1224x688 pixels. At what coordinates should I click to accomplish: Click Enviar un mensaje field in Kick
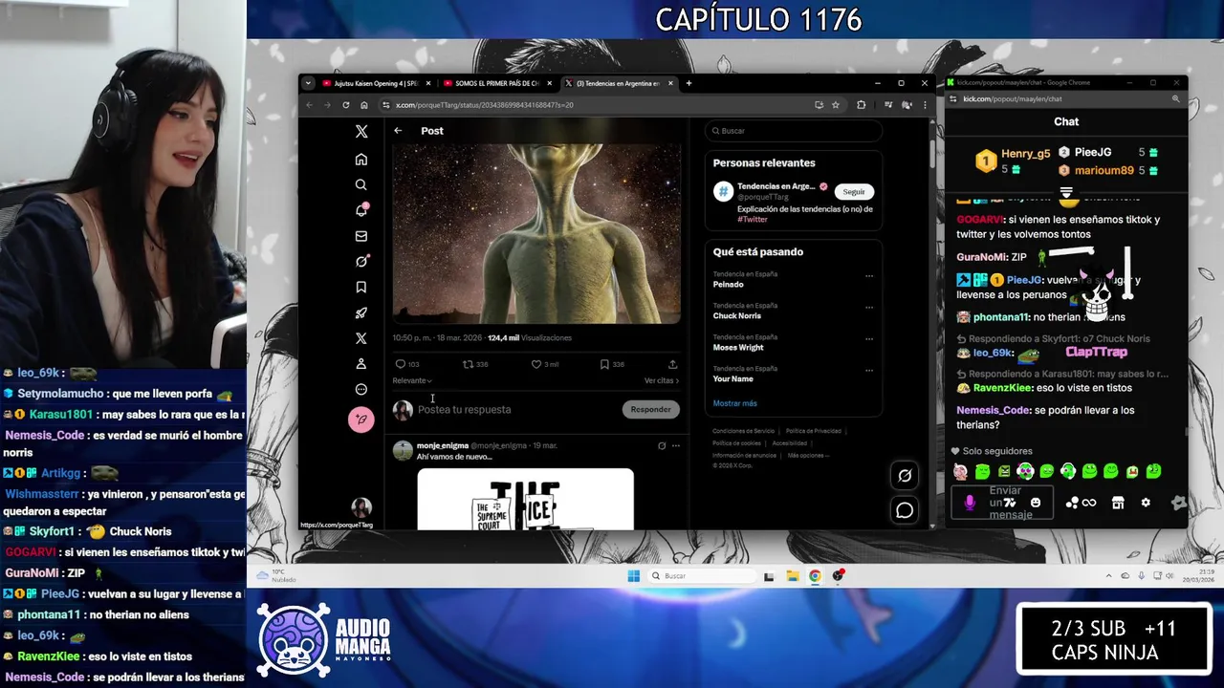coord(1002,503)
